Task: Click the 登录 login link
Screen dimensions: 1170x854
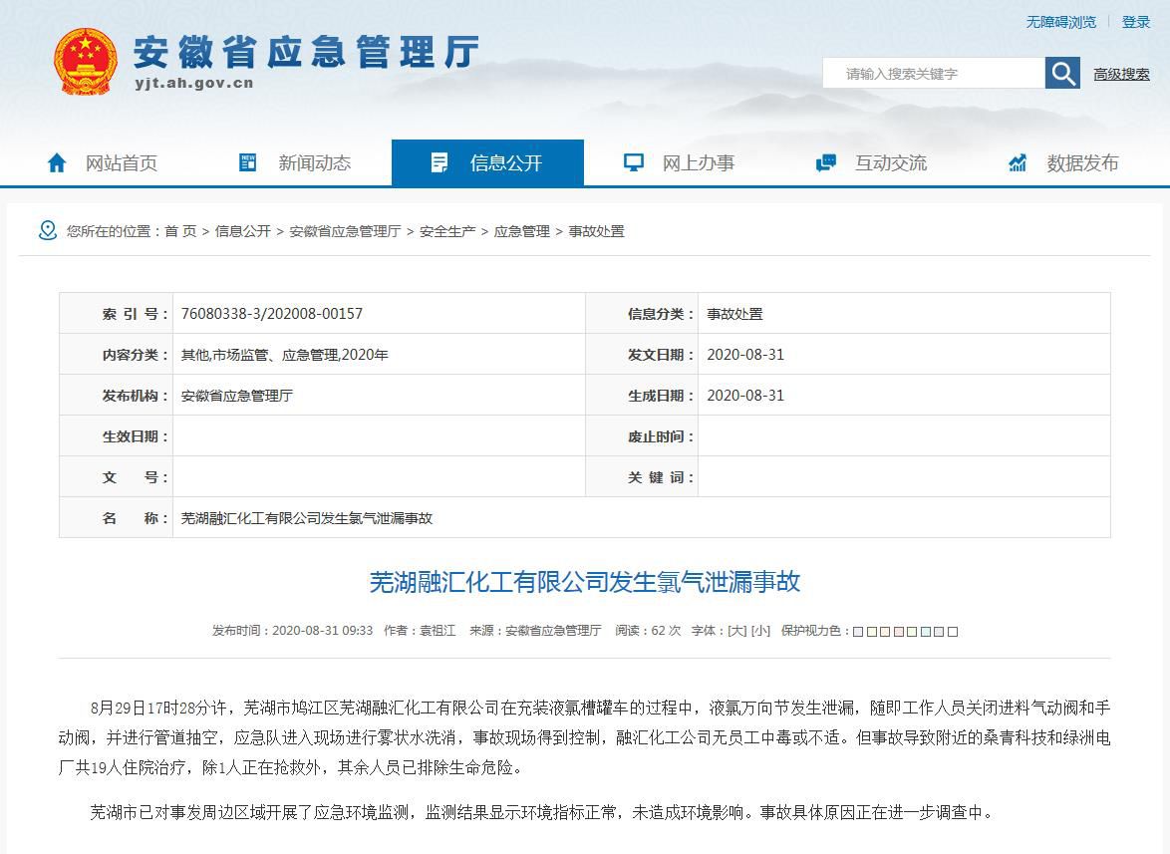Action: coord(1136,22)
